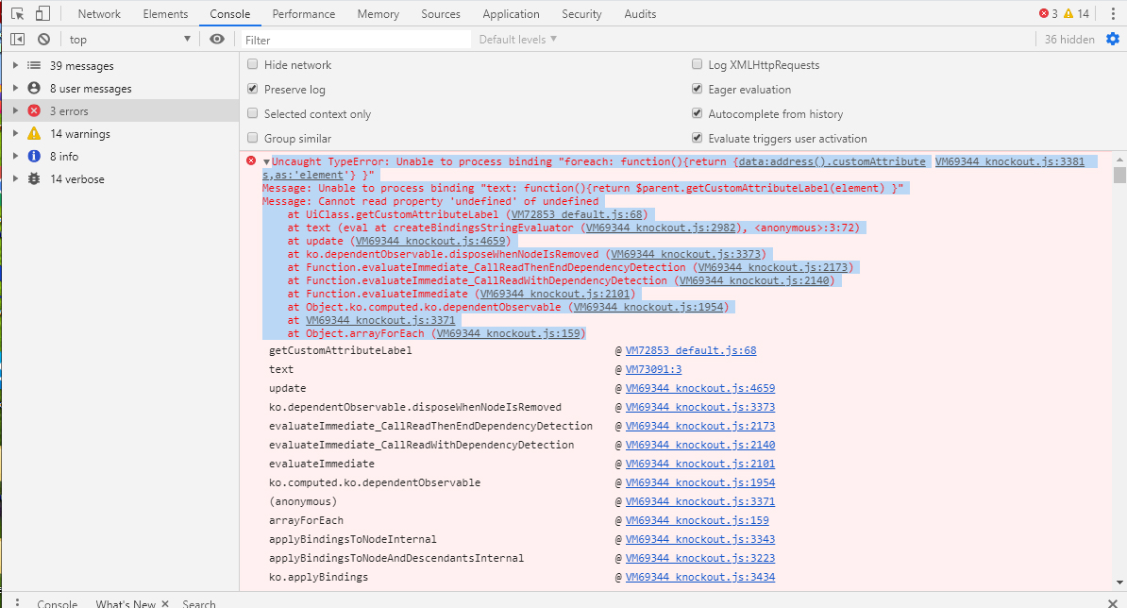The image size is (1127, 608).
Task: Uncheck the Preserve log checkbox
Action: tap(252, 90)
